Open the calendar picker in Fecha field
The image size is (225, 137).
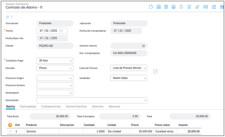coord(61,31)
